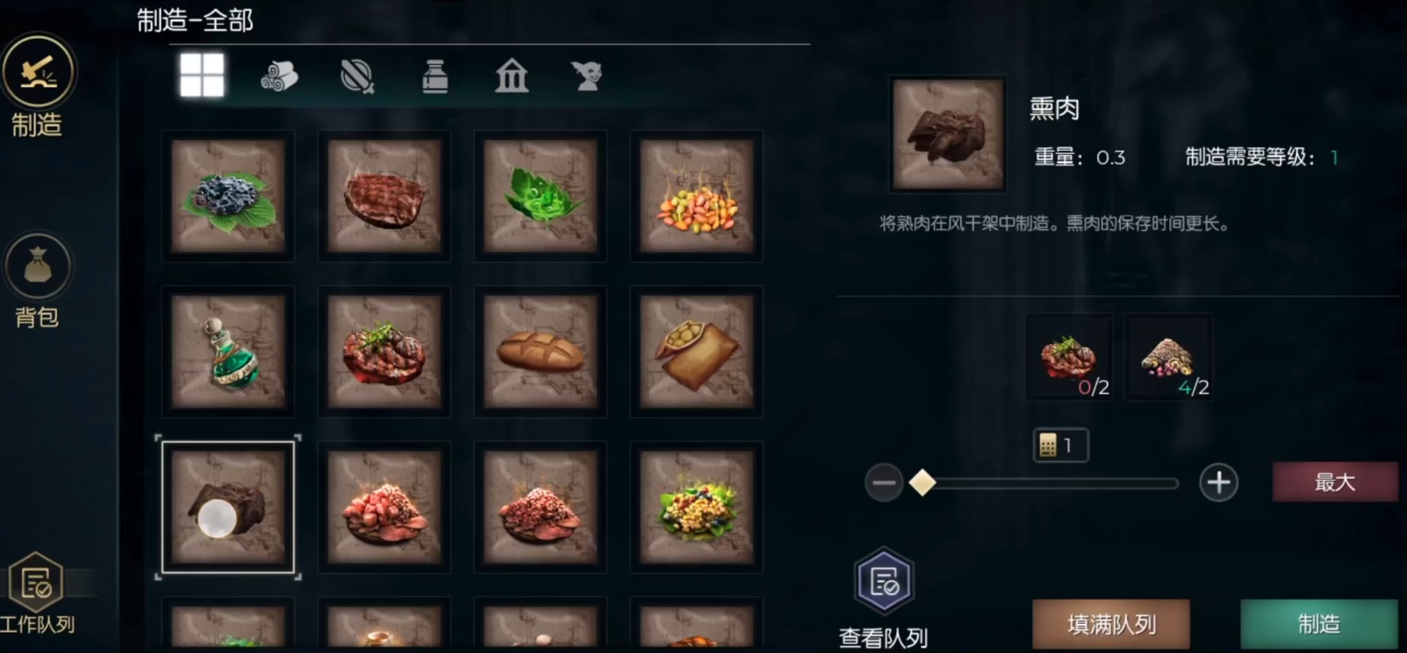Switch to the wood logs materials tab

[279, 76]
